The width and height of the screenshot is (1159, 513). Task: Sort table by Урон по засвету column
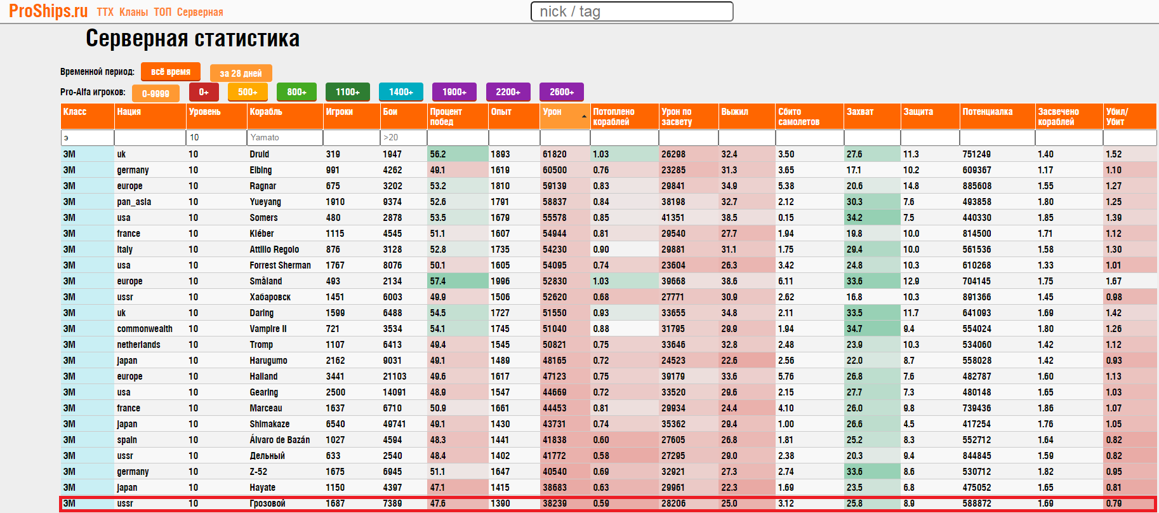pyautogui.click(x=689, y=116)
